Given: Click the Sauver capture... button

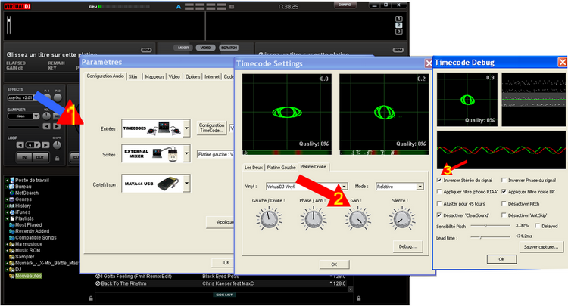Looking at the screenshot, I should [541, 246].
